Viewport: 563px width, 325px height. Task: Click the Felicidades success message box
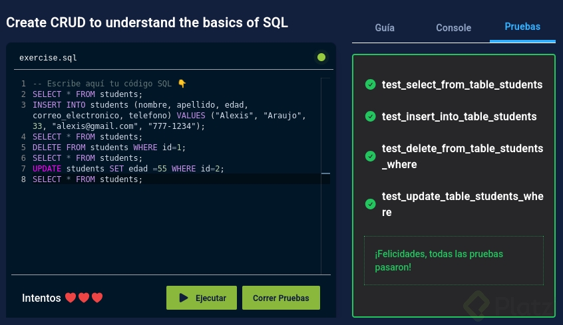tap(453, 261)
